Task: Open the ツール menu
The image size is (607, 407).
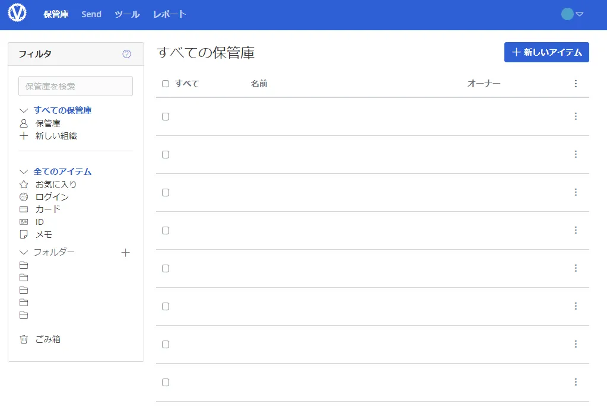Action: (x=127, y=14)
